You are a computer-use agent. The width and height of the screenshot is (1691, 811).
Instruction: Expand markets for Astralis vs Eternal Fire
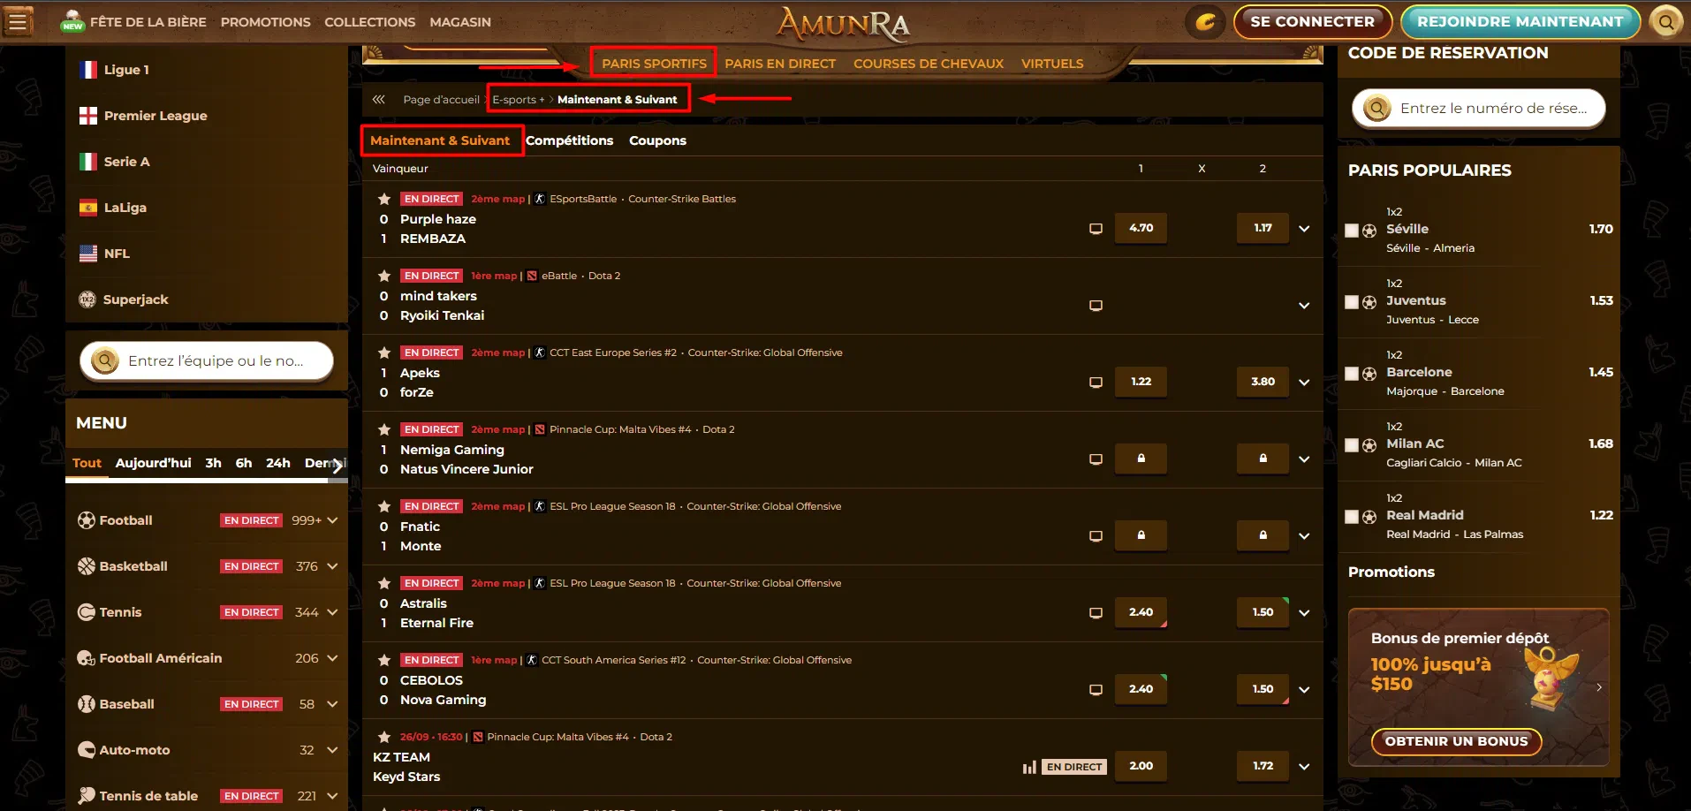click(x=1304, y=613)
